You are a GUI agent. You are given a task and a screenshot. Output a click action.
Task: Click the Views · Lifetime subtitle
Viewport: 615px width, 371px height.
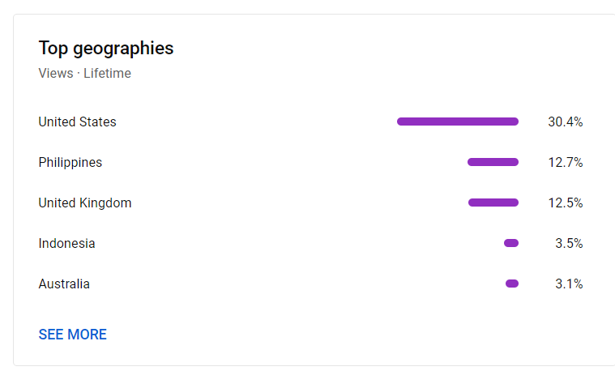(x=85, y=74)
